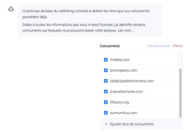Screen dimensions: 190x132
Task: Click the lafabriquedesmamans.com domain text
Action: [132, 81]
